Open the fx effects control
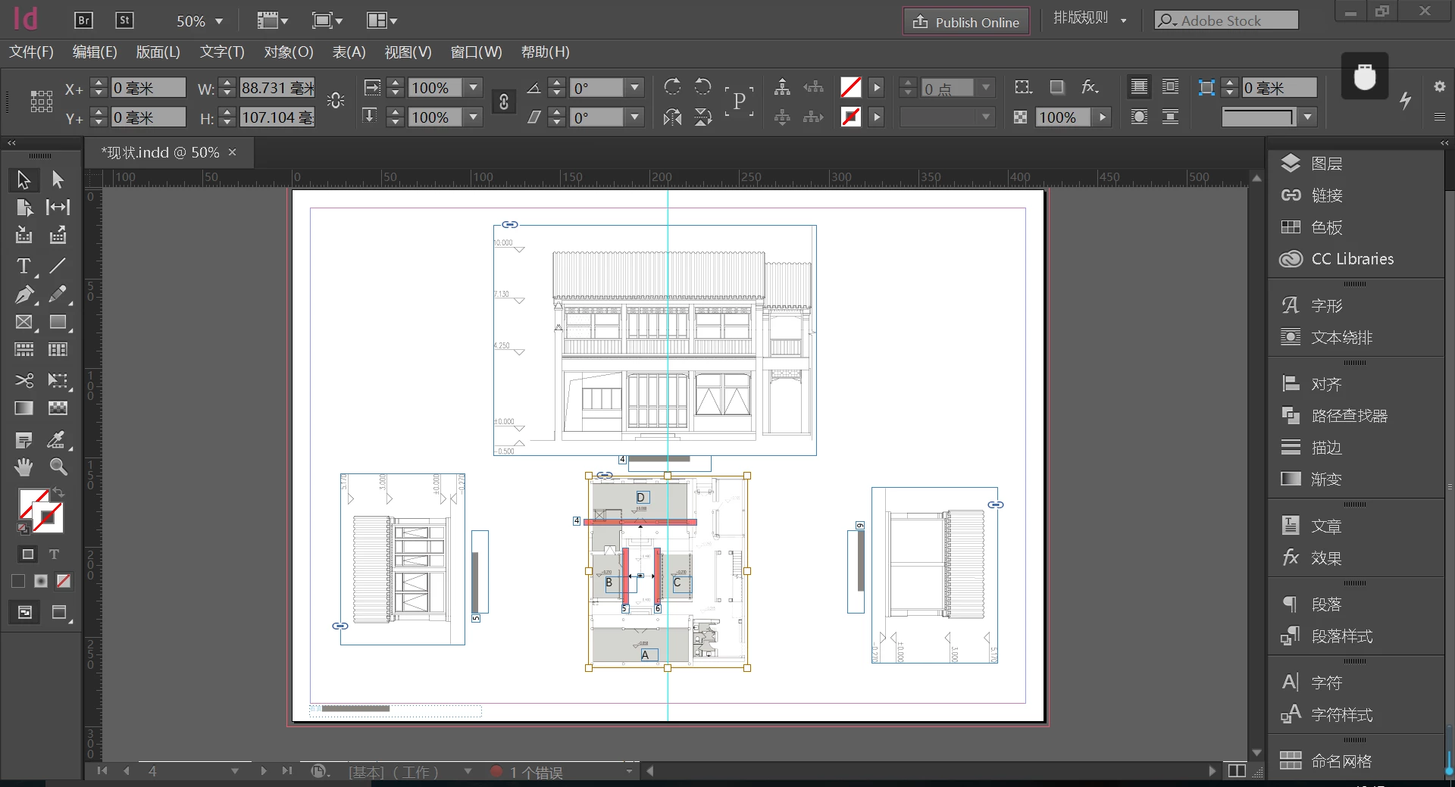The height and width of the screenshot is (787, 1455). (1090, 87)
